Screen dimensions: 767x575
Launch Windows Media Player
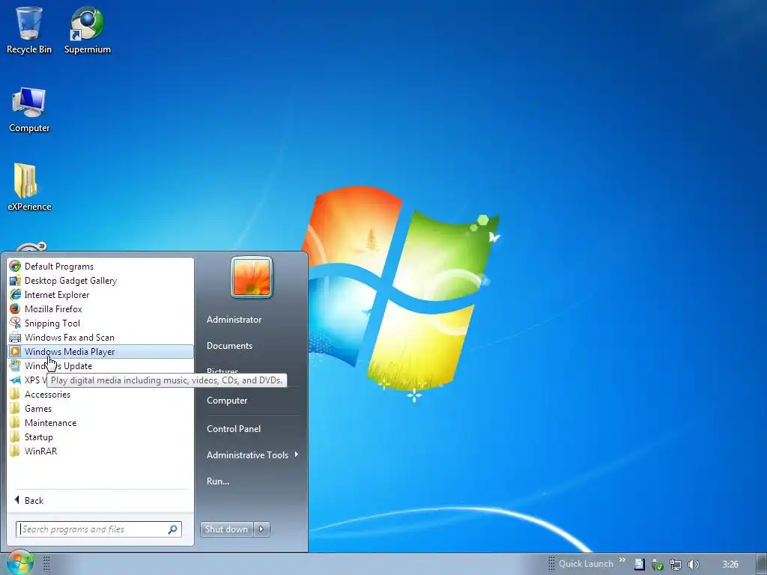pos(100,352)
